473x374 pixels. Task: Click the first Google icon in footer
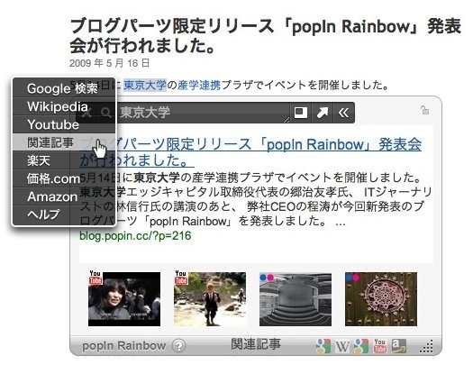click(x=323, y=346)
